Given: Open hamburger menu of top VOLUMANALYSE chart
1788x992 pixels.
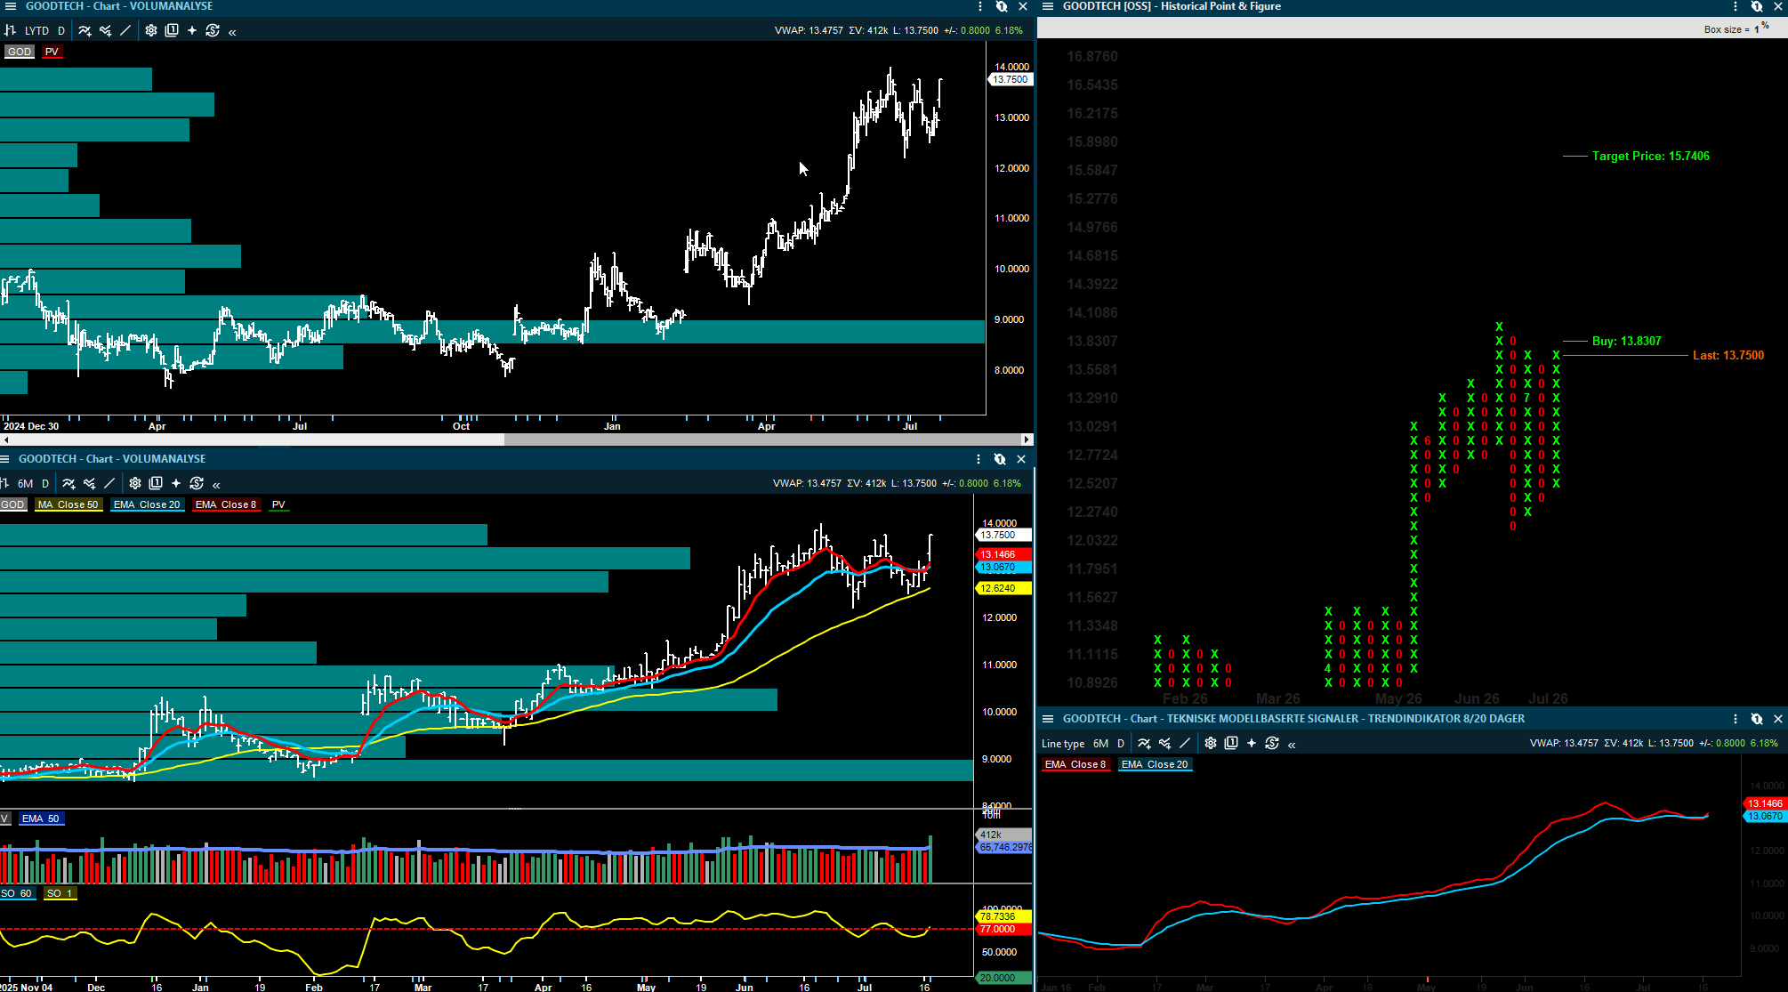Looking at the screenshot, I should pyautogui.click(x=10, y=6).
